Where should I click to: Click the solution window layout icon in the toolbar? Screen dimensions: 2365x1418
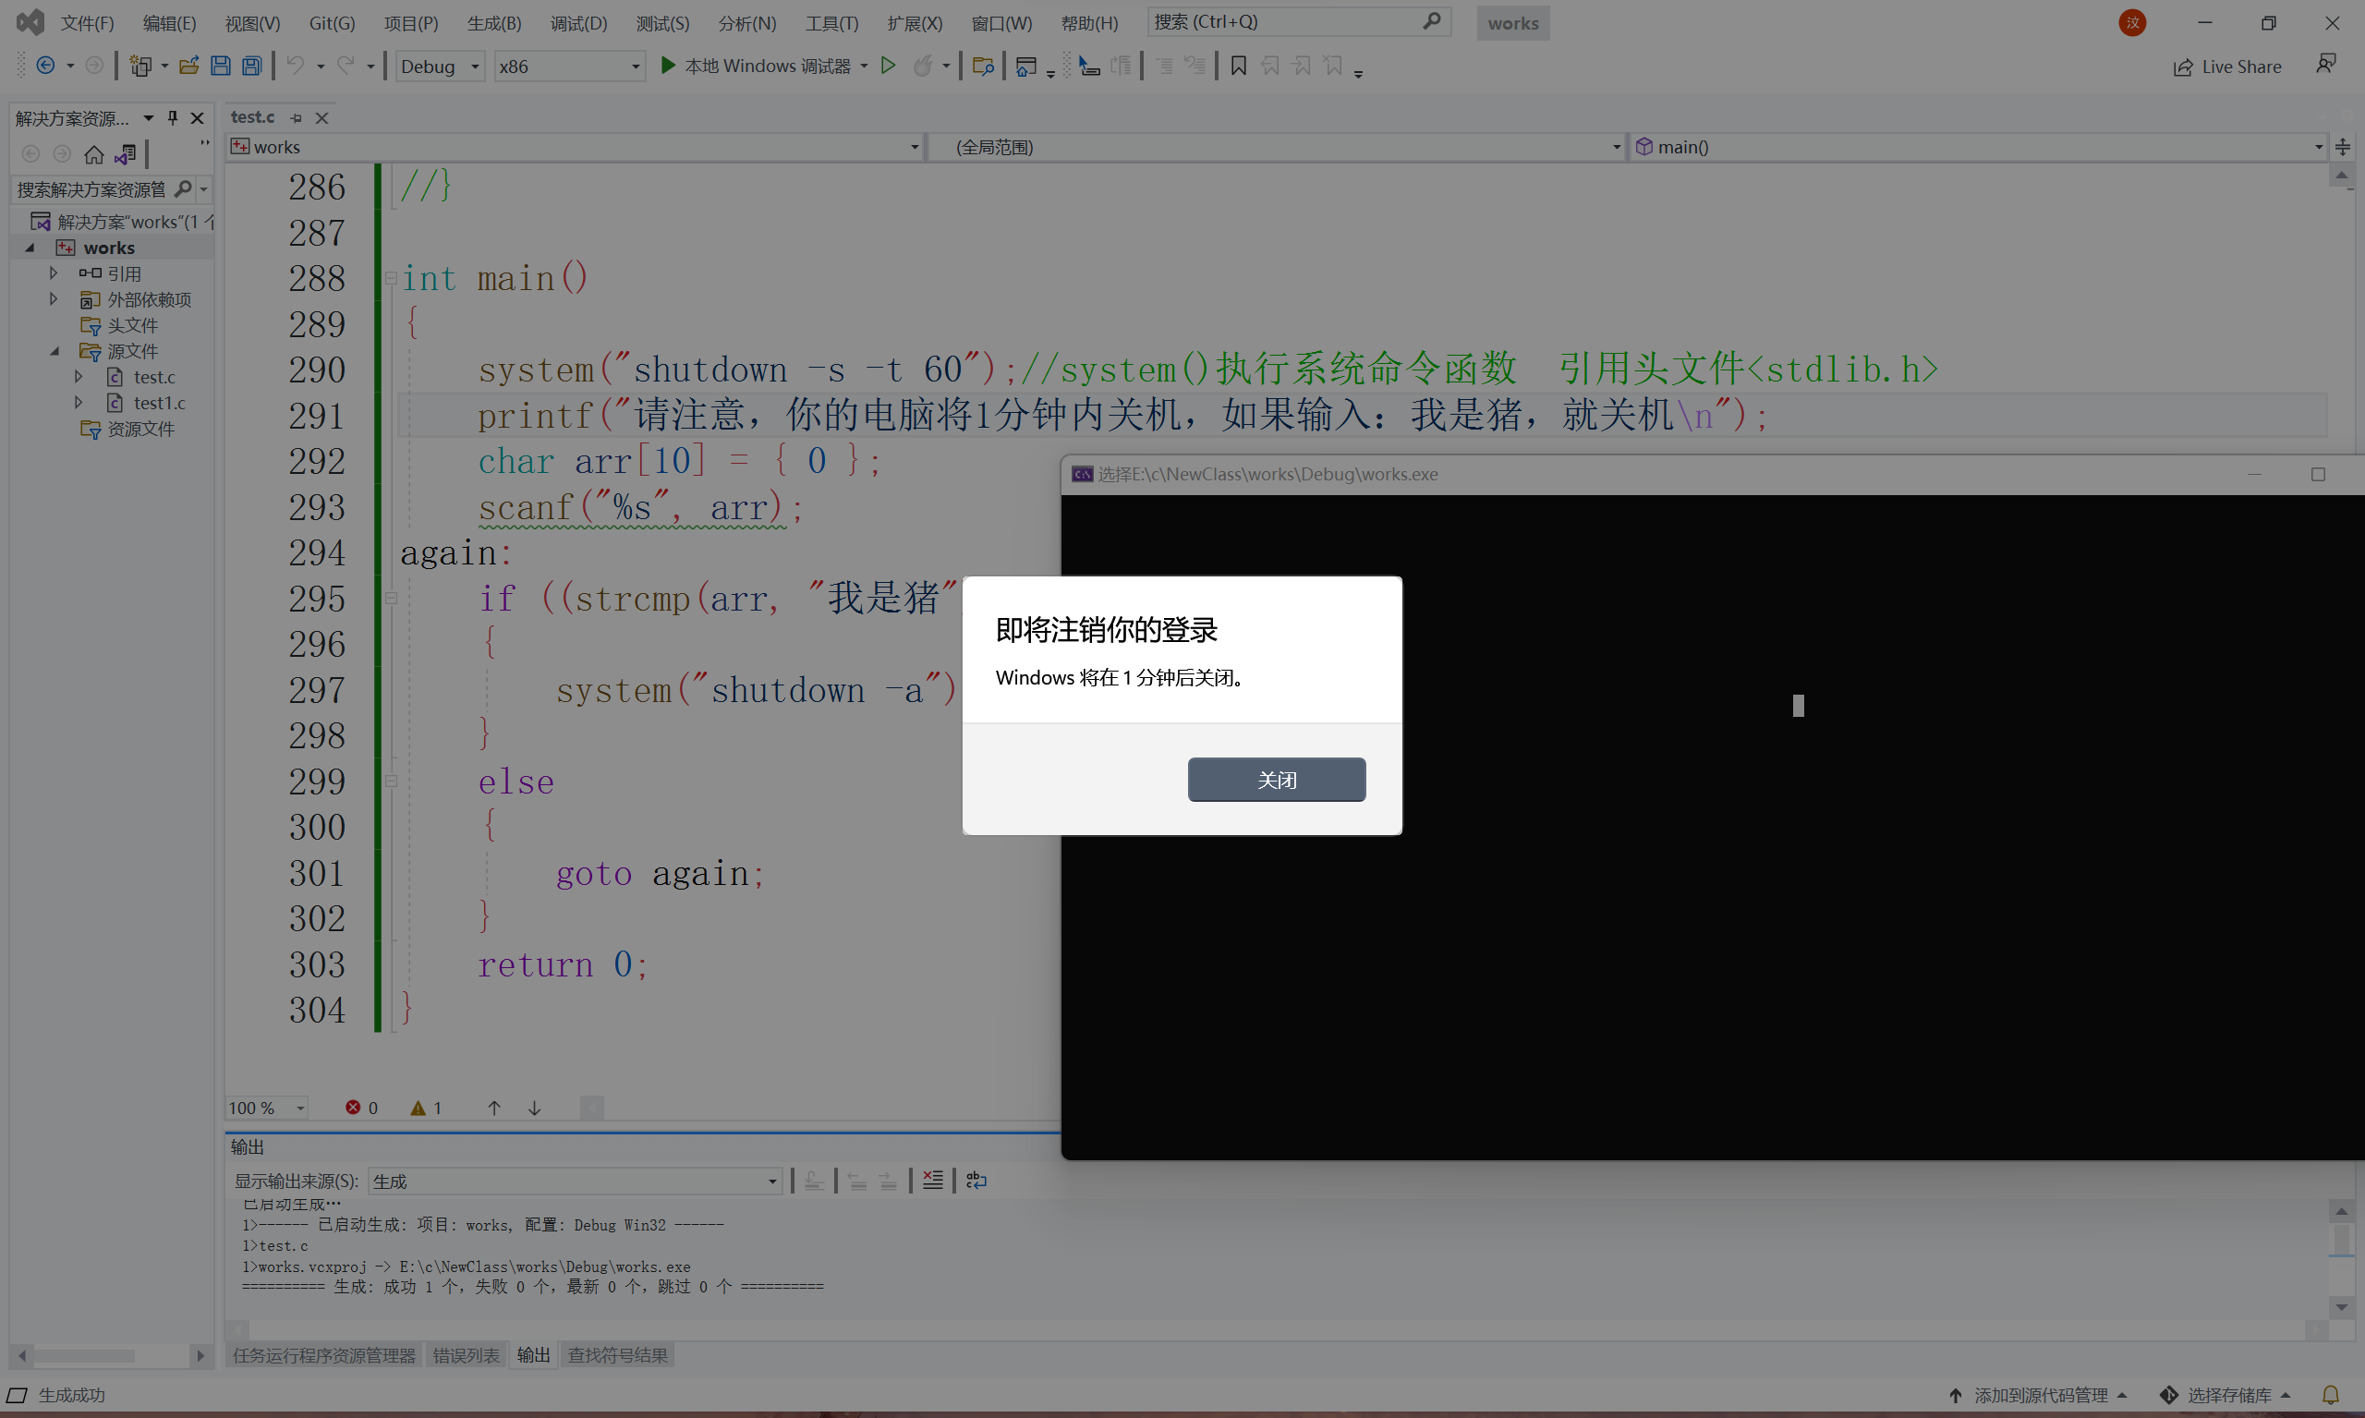[1025, 65]
